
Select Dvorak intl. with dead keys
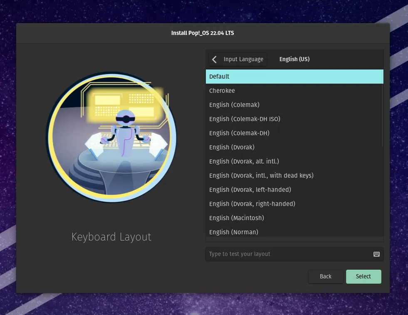point(294,176)
